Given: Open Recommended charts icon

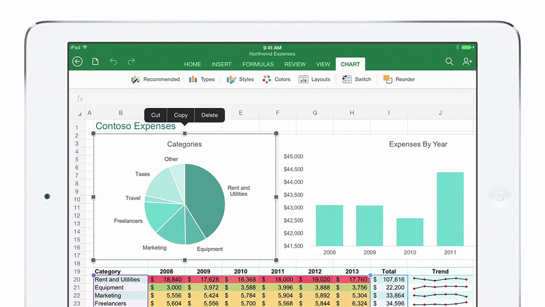Looking at the screenshot, I should (136, 79).
